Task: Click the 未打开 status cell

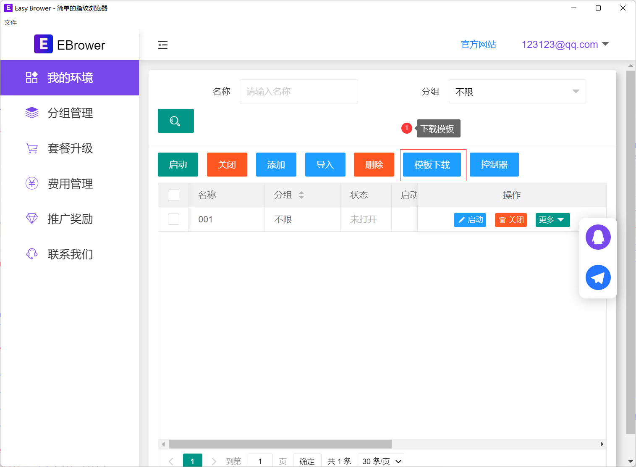Action: click(x=366, y=219)
